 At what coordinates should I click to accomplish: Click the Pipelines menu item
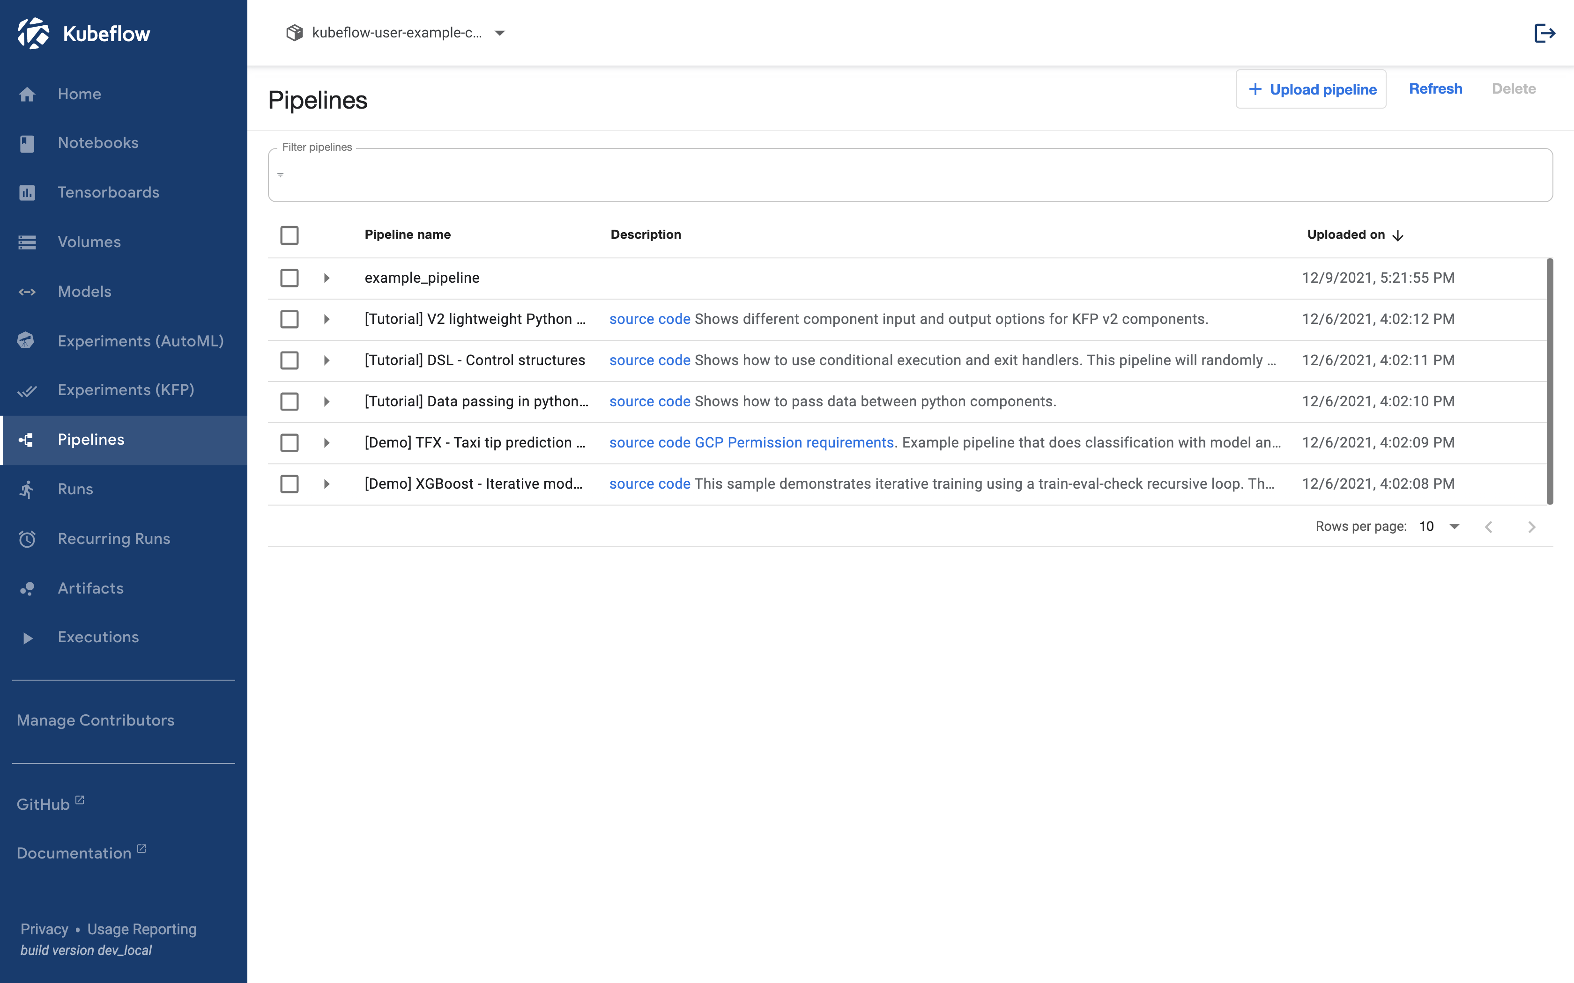pyautogui.click(x=124, y=440)
